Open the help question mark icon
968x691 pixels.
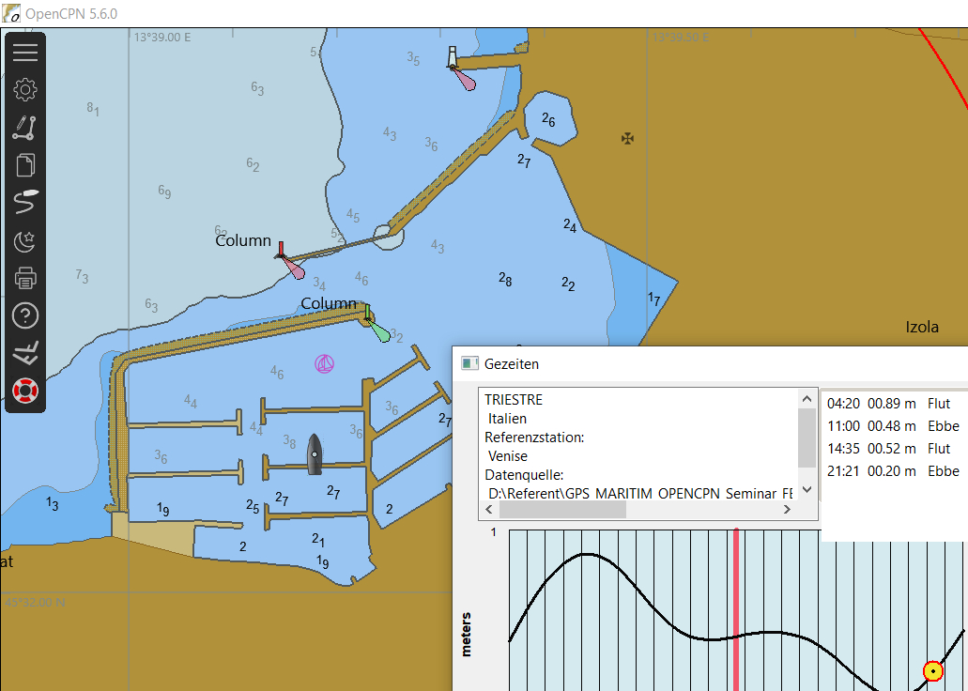click(x=25, y=315)
